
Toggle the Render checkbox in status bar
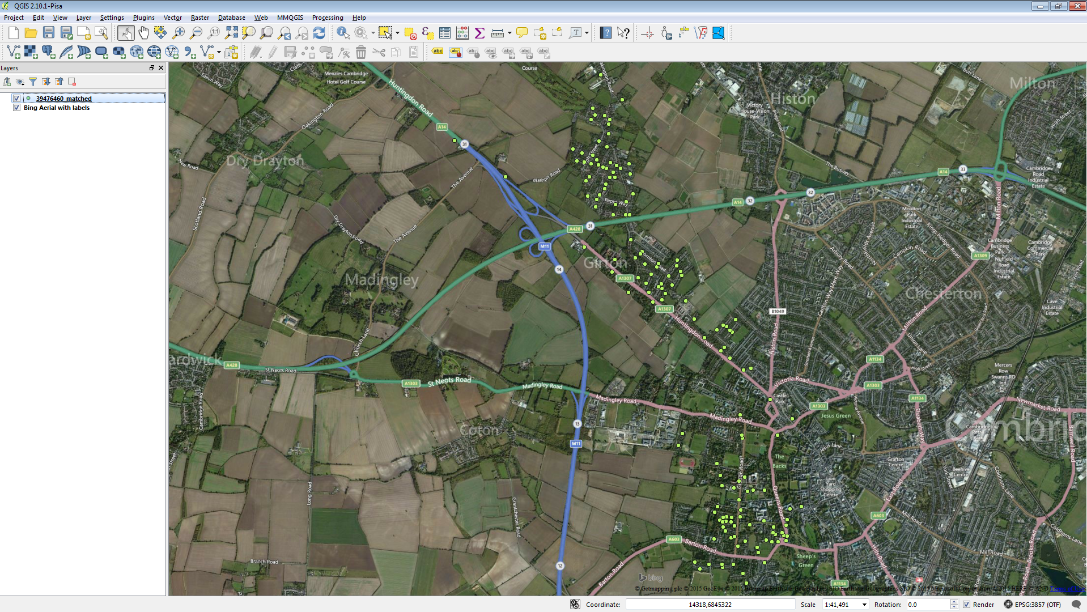coord(966,605)
